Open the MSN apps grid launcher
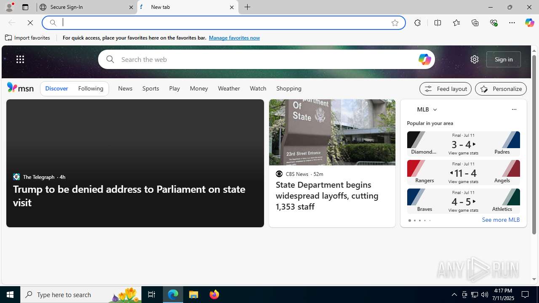 [x=20, y=59]
